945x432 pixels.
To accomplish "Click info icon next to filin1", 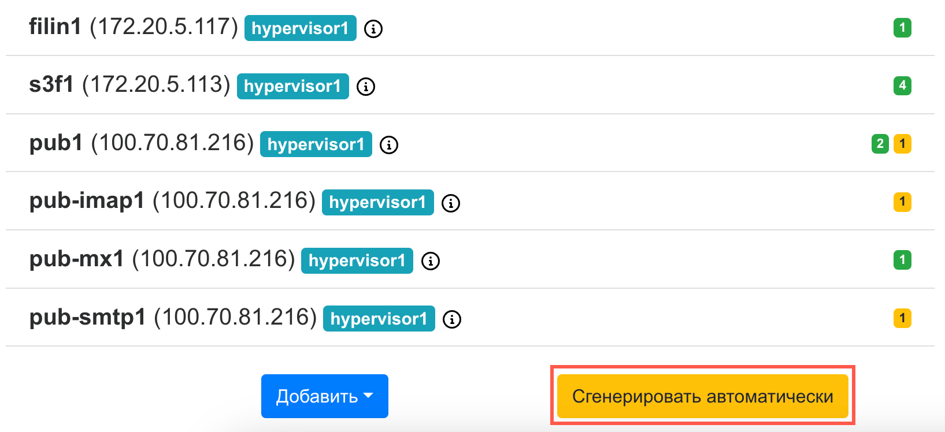I will (373, 28).
